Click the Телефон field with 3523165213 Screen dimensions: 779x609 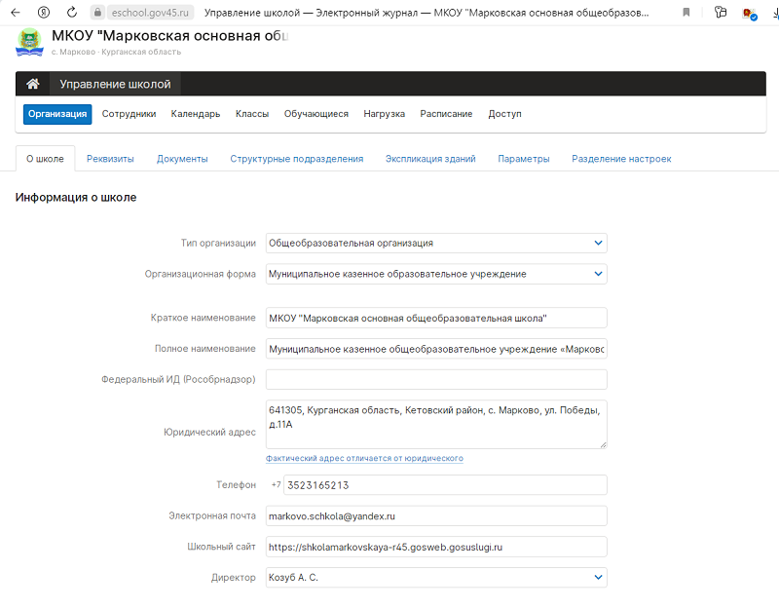point(445,484)
